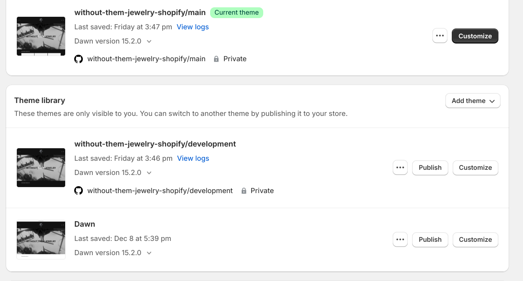Viewport: 523px width, 281px height.
Task: Open three-dot menu for the development theme
Action: tap(400, 168)
